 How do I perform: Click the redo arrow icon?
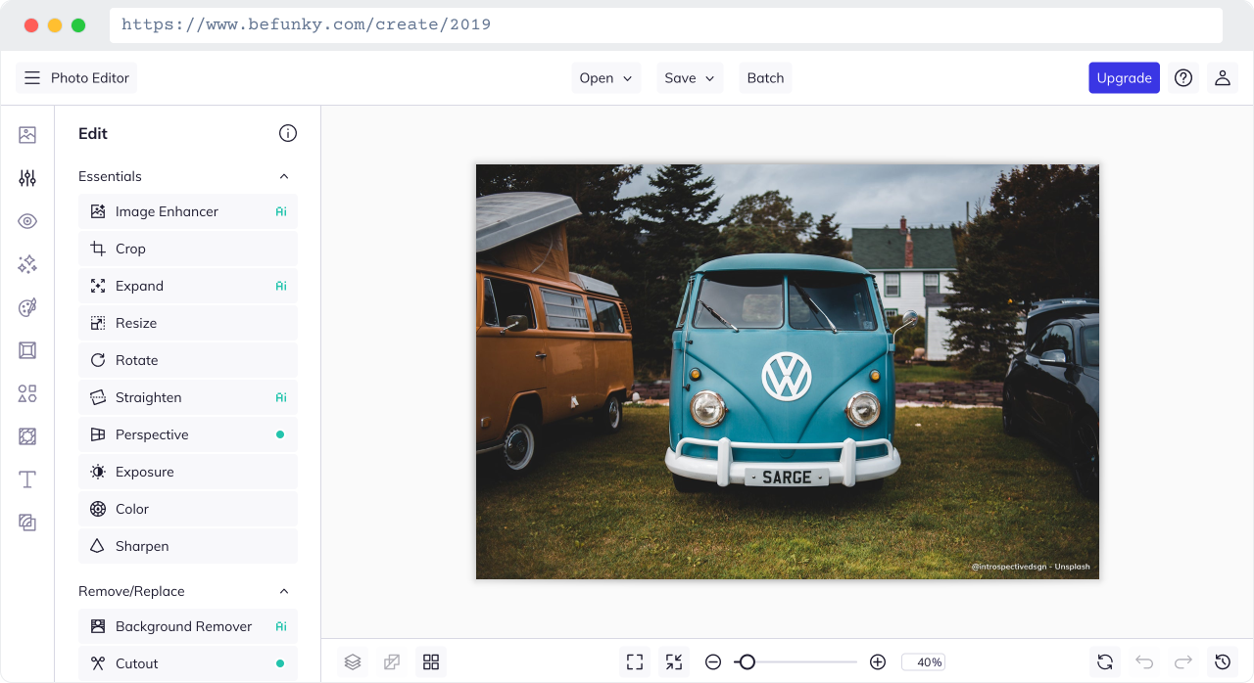pyautogui.click(x=1183, y=662)
